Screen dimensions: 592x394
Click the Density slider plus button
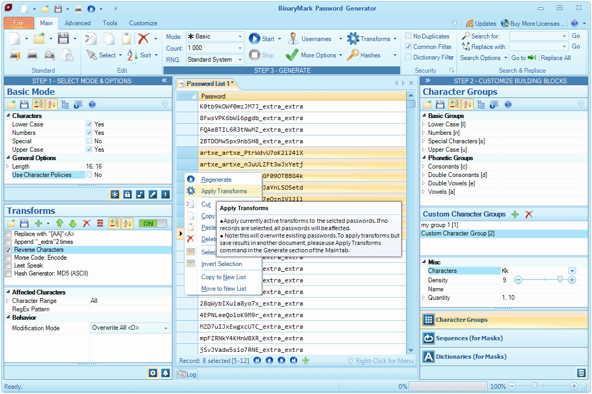pos(572,280)
